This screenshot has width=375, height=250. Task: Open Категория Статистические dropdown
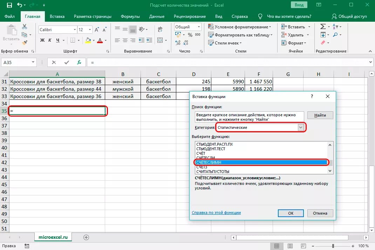pos(301,127)
